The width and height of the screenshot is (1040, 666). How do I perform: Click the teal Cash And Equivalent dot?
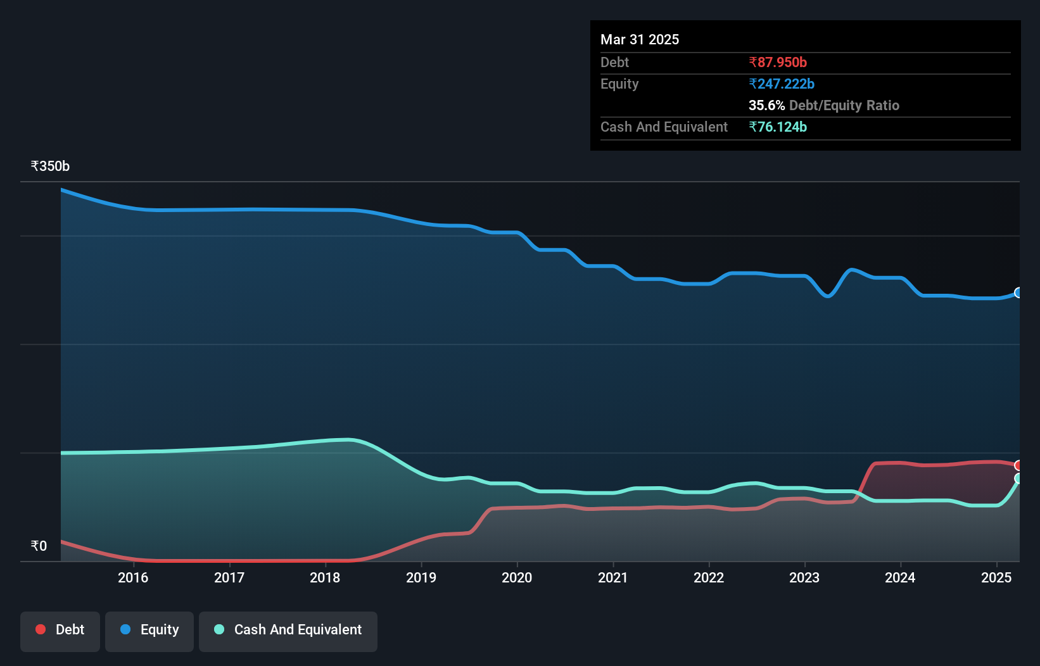point(219,629)
